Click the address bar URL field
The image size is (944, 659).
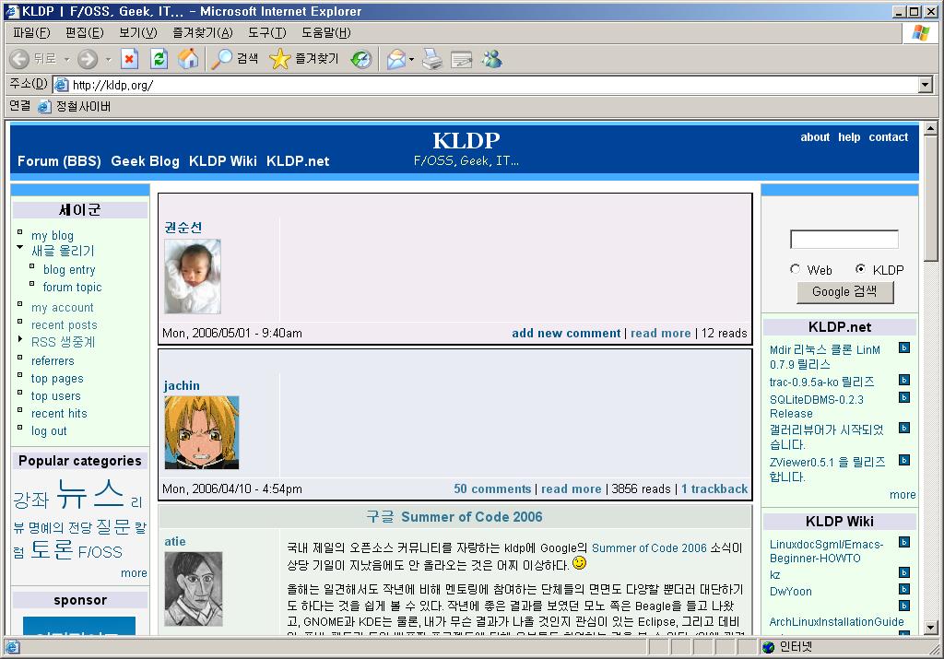point(494,85)
